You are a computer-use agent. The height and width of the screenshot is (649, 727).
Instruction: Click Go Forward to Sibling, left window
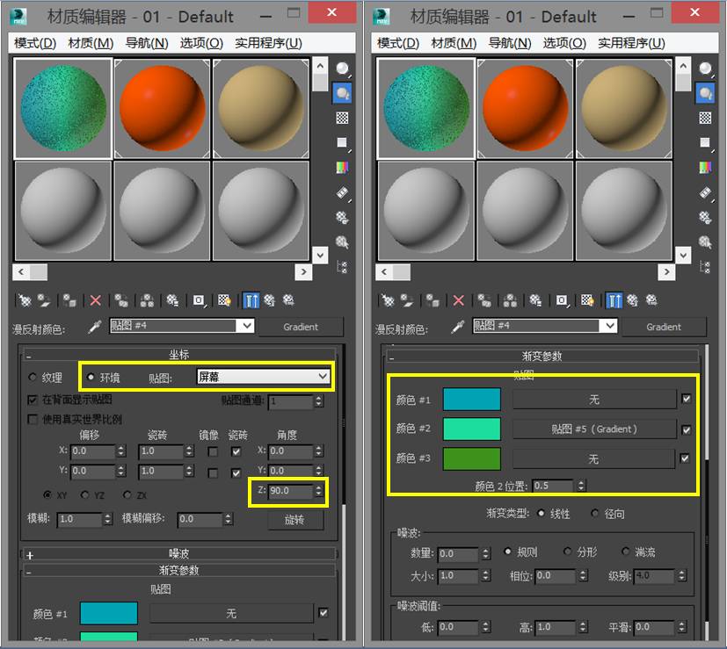coord(288,300)
